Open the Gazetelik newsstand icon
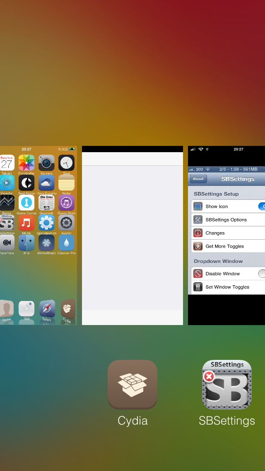 coord(46,203)
